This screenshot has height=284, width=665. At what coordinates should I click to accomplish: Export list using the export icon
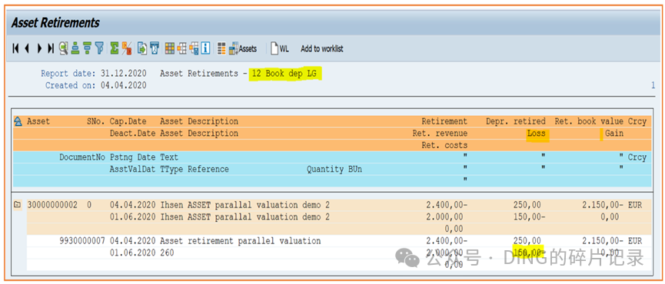click(142, 48)
